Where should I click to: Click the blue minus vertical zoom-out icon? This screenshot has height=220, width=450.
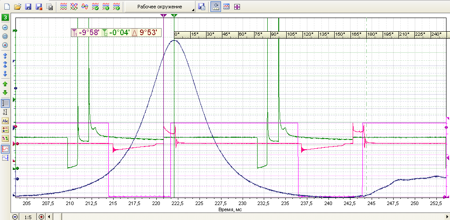tap(5, 28)
